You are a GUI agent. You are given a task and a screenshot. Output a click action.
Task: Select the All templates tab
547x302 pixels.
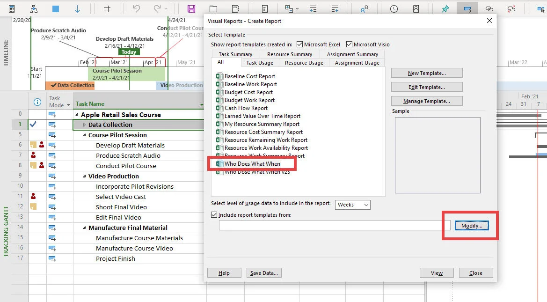pyautogui.click(x=220, y=62)
